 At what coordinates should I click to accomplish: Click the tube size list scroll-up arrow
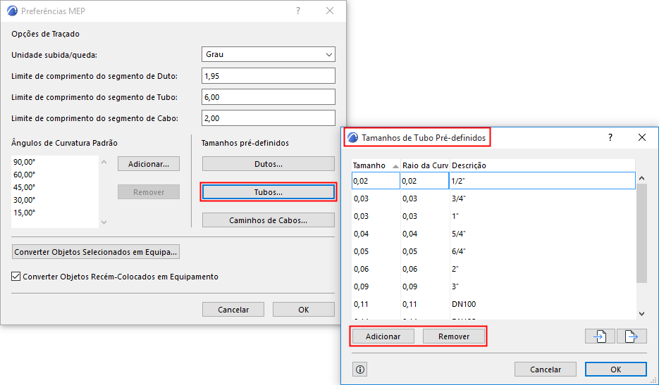[641, 178]
